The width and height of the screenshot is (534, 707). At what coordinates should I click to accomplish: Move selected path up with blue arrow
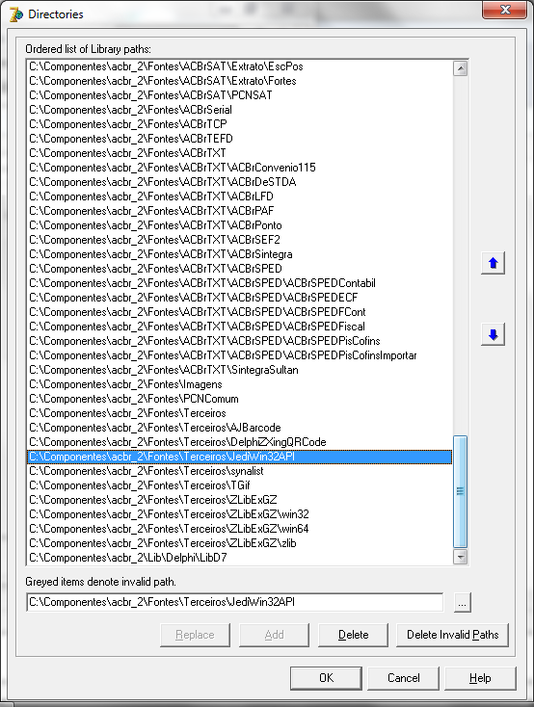coord(493,263)
